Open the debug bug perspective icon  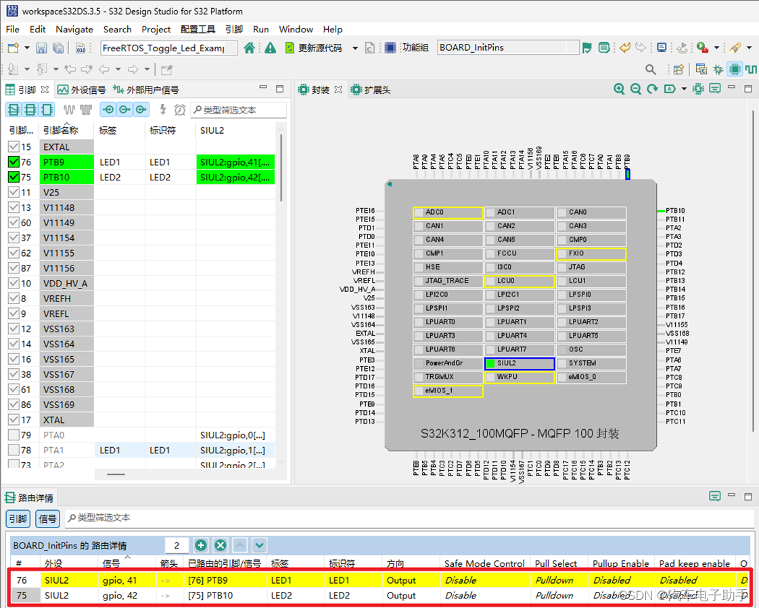click(x=718, y=70)
